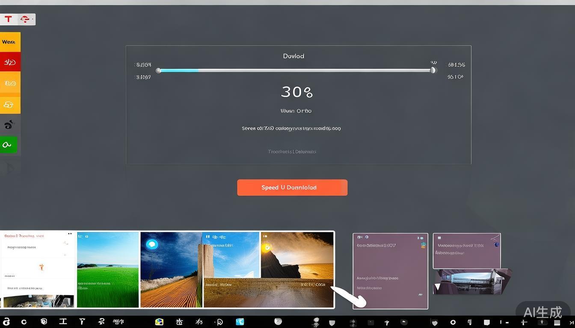Click the blue circle icon on the dark sky thumbnail
The height and width of the screenshot is (328, 575).
point(152,245)
